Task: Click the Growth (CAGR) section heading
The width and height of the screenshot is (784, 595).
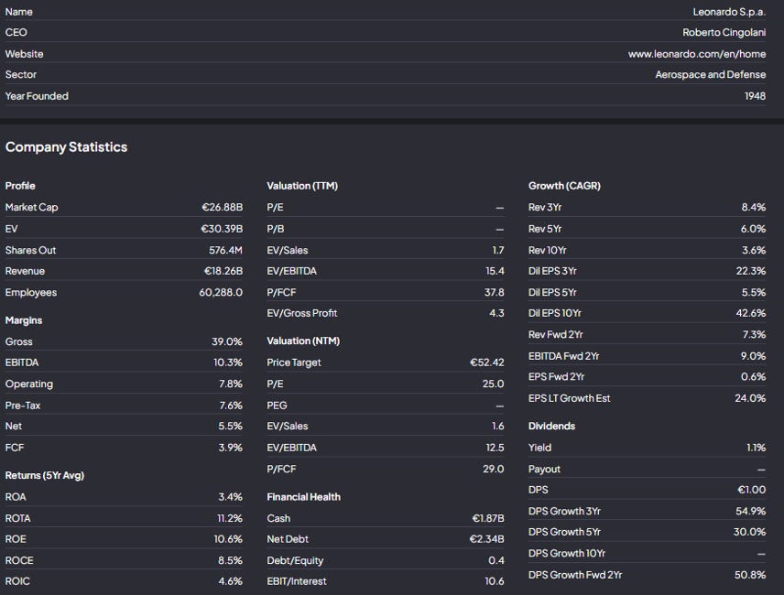Action: coord(564,186)
